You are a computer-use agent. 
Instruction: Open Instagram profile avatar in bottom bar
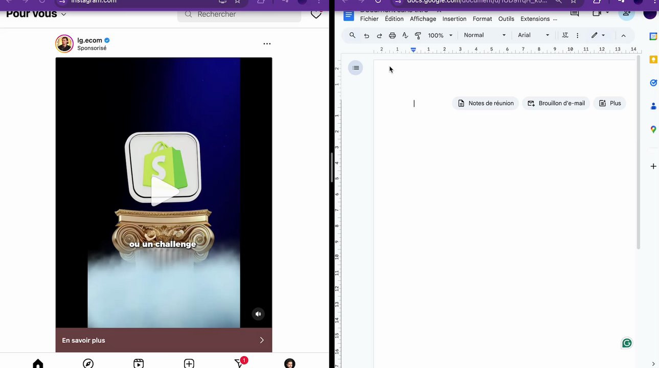(x=290, y=363)
